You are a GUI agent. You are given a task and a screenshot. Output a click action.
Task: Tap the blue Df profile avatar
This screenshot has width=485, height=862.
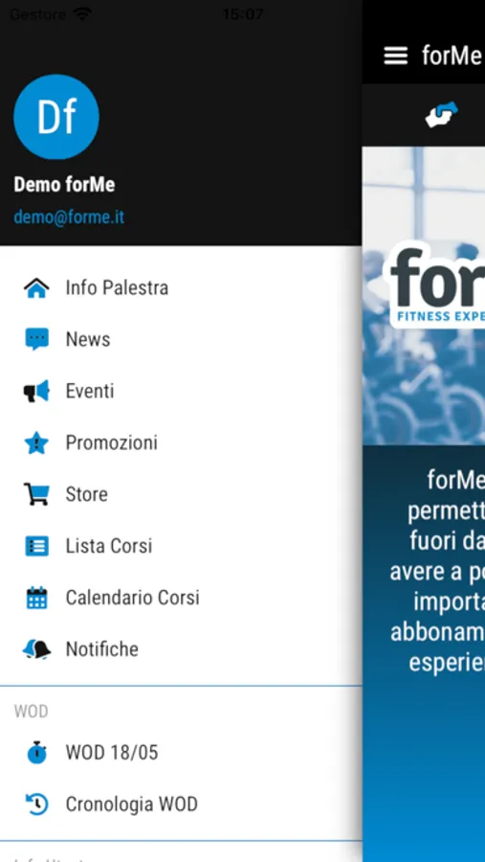click(56, 117)
